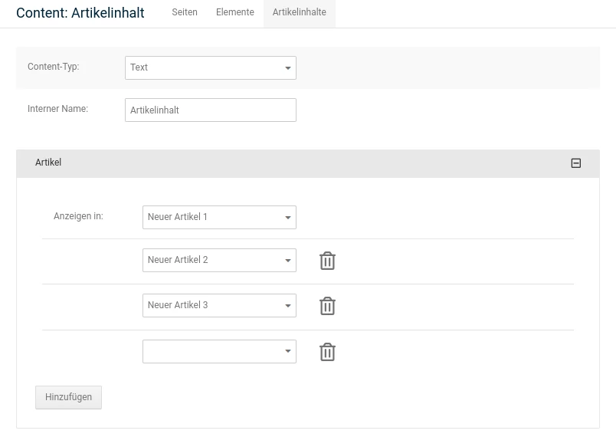616x437 pixels.
Task: Delete the Neuer Artikel 3 row
Action: (327, 306)
